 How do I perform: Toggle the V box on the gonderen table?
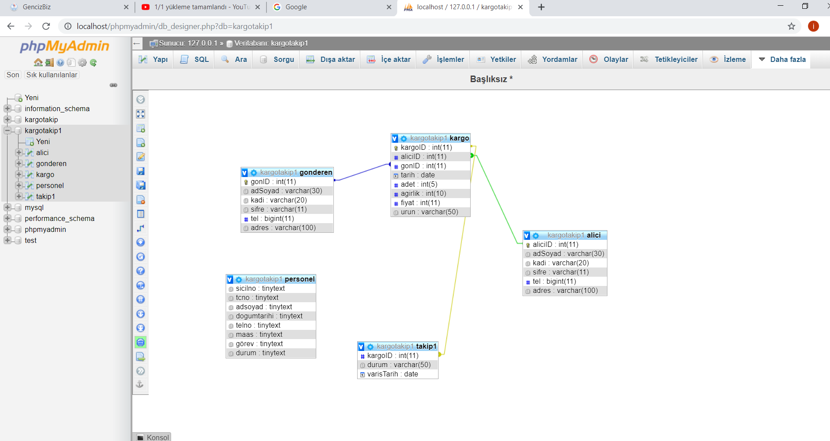tap(245, 173)
